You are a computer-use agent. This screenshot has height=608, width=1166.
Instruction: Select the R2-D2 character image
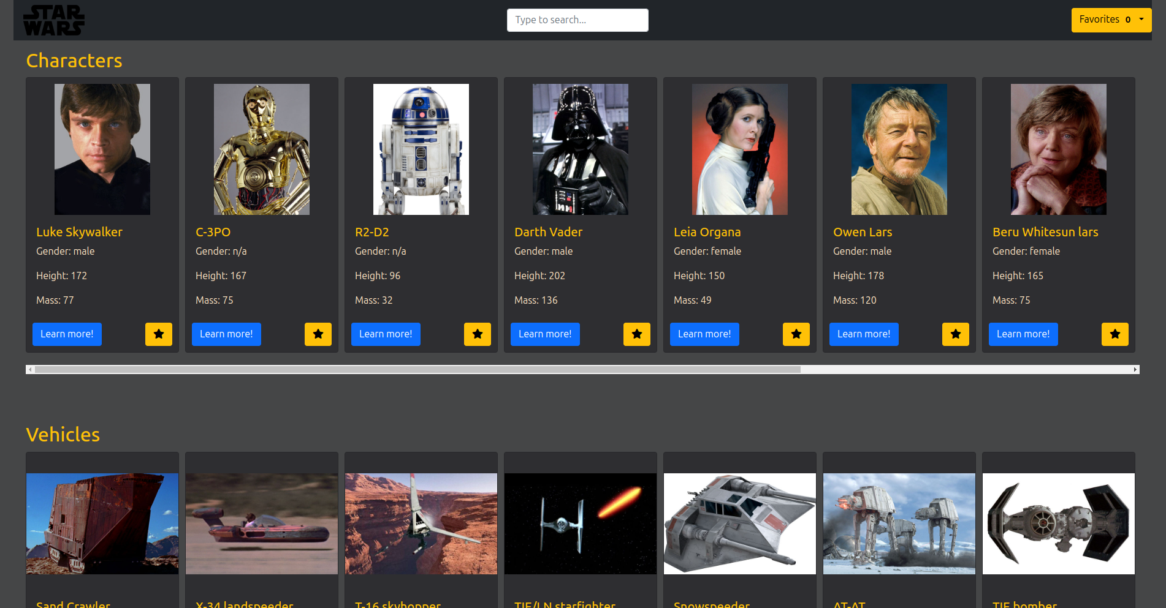coord(421,149)
